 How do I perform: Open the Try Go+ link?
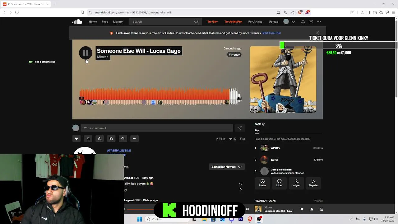tap(212, 21)
